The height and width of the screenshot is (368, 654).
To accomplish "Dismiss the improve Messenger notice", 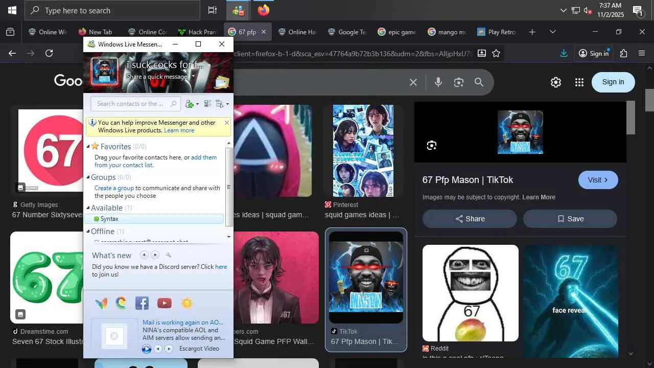I will click(x=227, y=123).
